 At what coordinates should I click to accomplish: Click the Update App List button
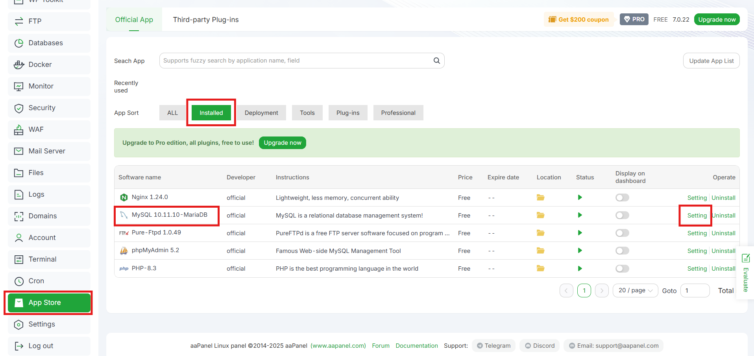point(711,61)
